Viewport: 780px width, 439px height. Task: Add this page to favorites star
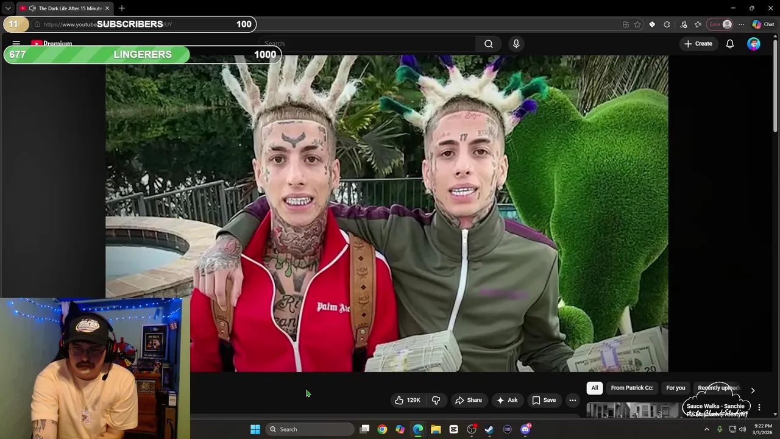coord(637,24)
